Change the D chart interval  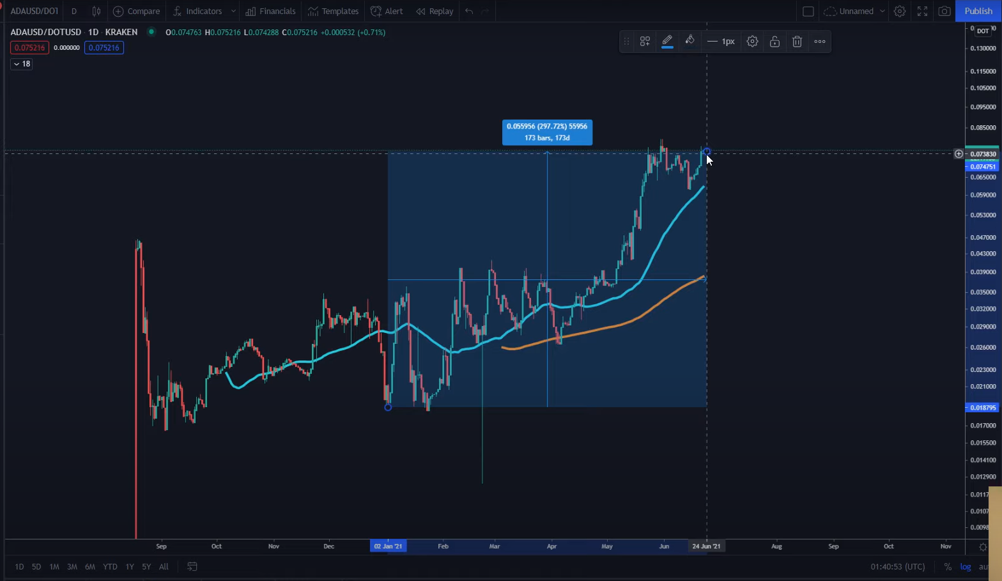(x=74, y=11)
